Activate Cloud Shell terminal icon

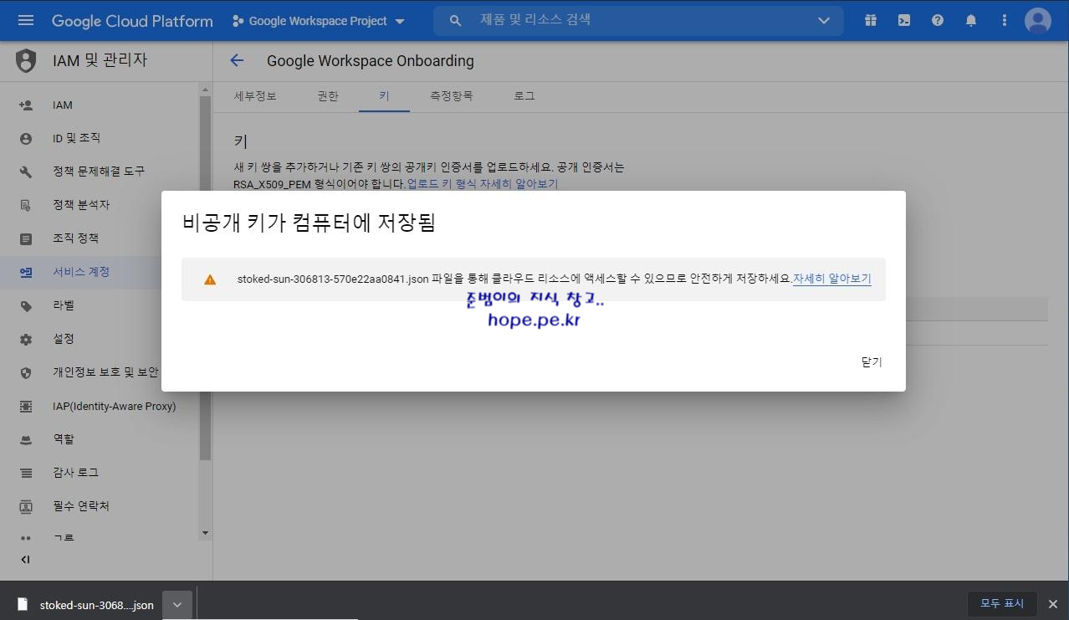click(x=904, y=21)
